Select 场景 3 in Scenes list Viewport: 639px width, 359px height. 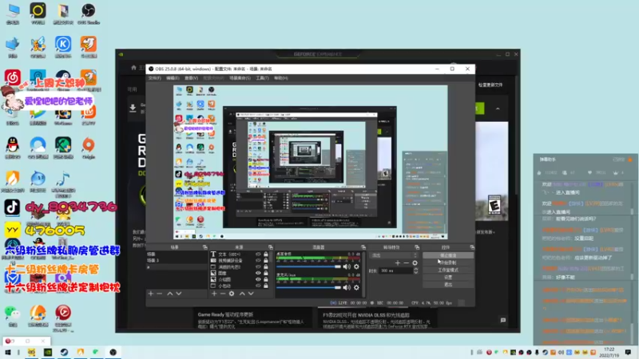177,261
